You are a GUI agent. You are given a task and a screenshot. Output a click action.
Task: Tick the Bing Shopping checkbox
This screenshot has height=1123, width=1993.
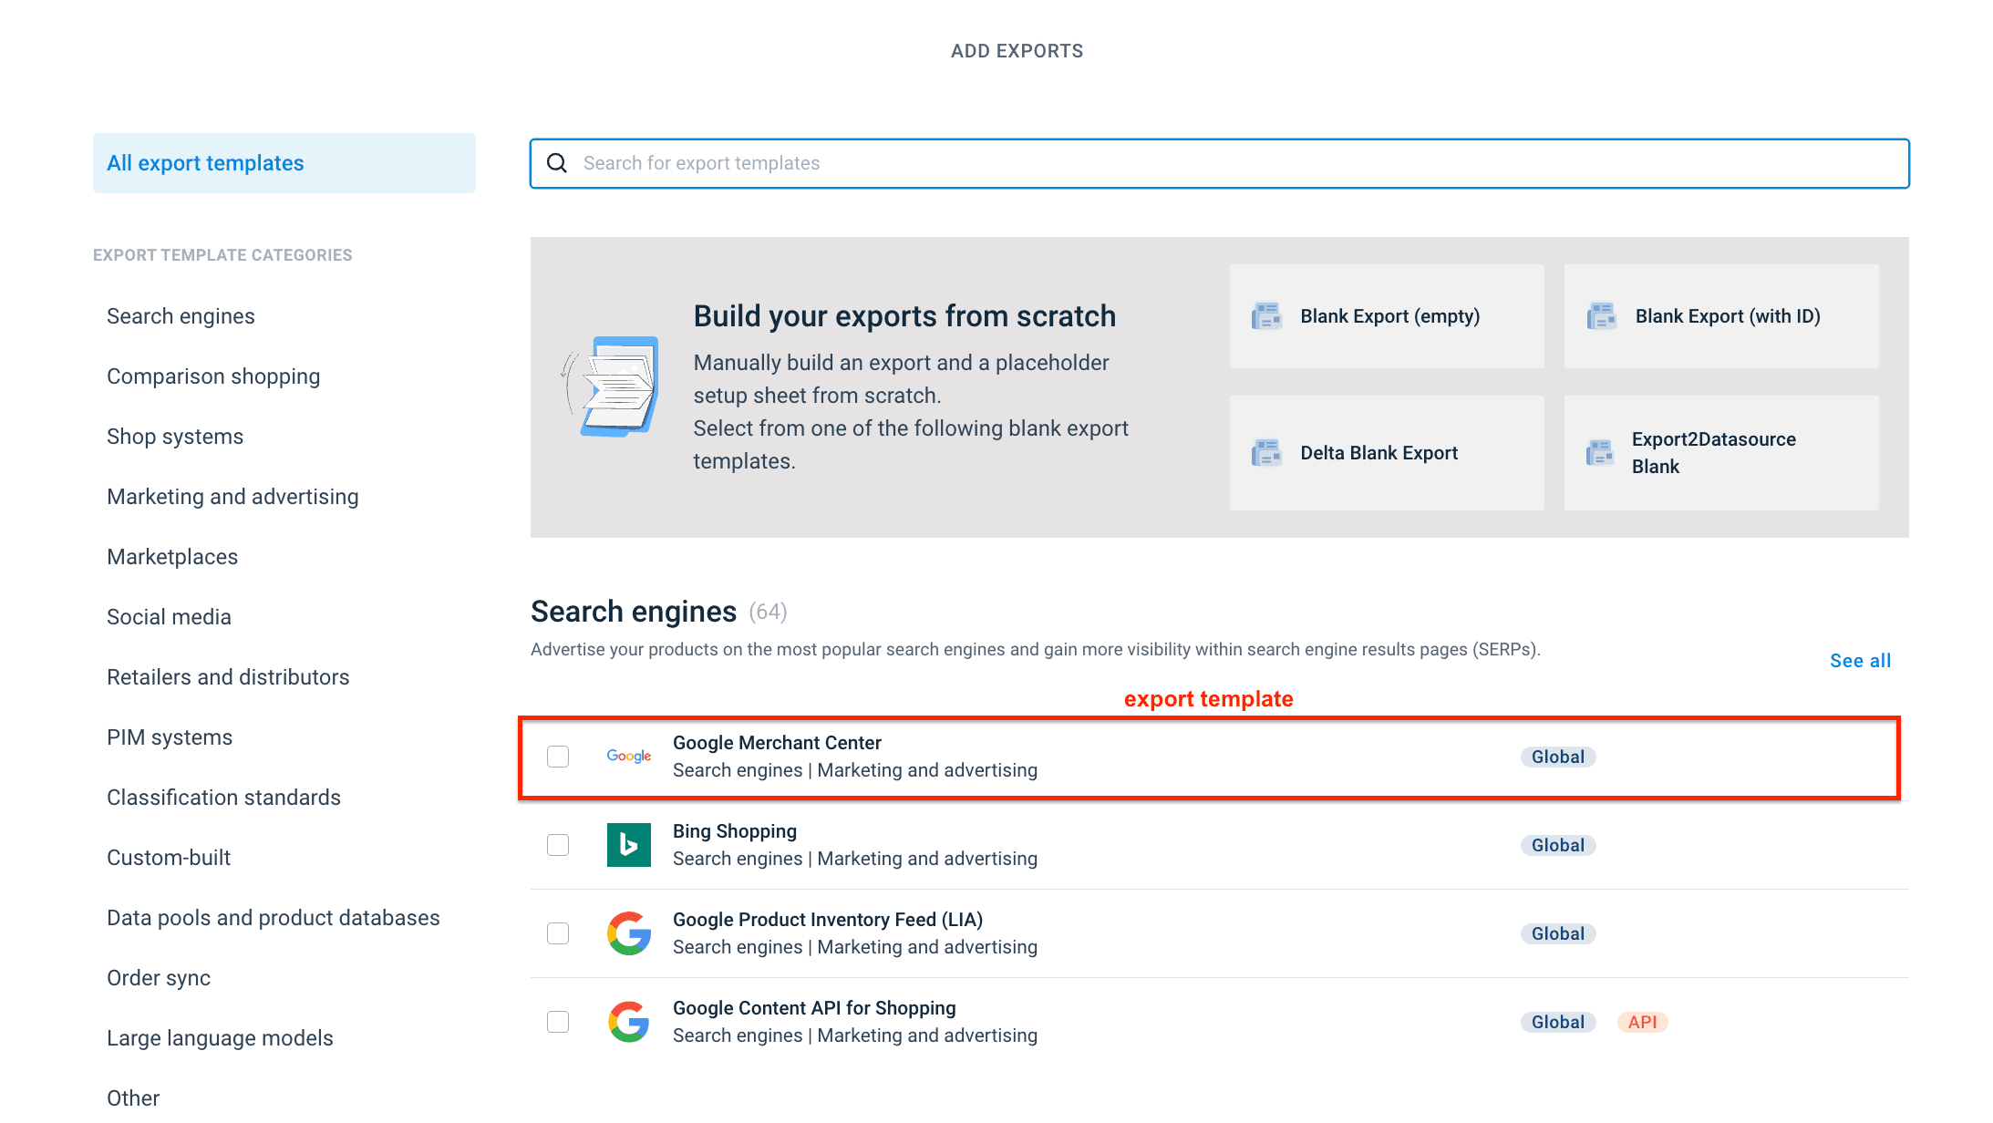(x=558, y=845)
